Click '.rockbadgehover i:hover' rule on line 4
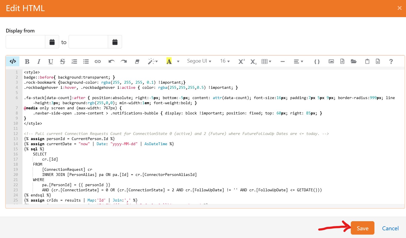406x238 pixels. click(x=131, y=87)
